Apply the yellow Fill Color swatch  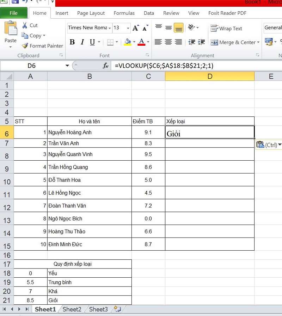[128, 42]
